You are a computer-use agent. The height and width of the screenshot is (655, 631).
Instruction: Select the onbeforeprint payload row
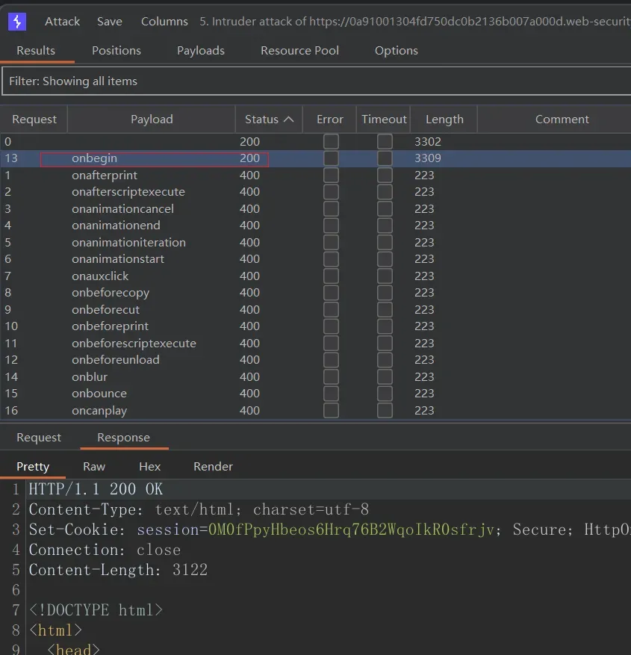[316, 326]
